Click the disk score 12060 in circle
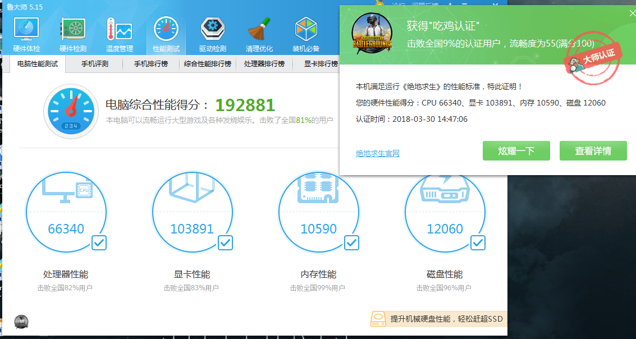 (445, 228)
